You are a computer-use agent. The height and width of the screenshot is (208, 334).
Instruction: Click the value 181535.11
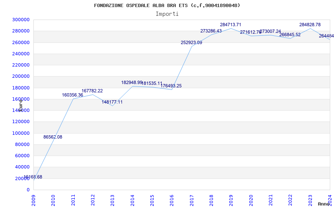tap(152, 83)
